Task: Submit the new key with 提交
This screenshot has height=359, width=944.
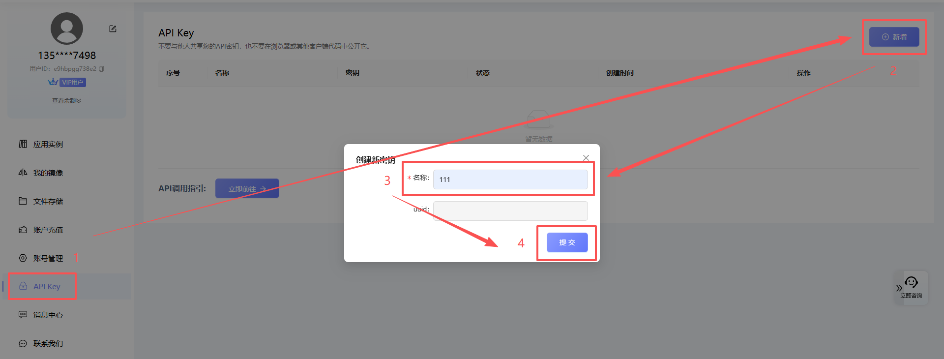Action: [567, 242]
